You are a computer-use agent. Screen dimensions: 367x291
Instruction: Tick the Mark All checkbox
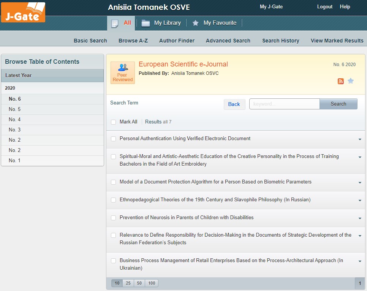pyautogui.click(x=113, y=122)
